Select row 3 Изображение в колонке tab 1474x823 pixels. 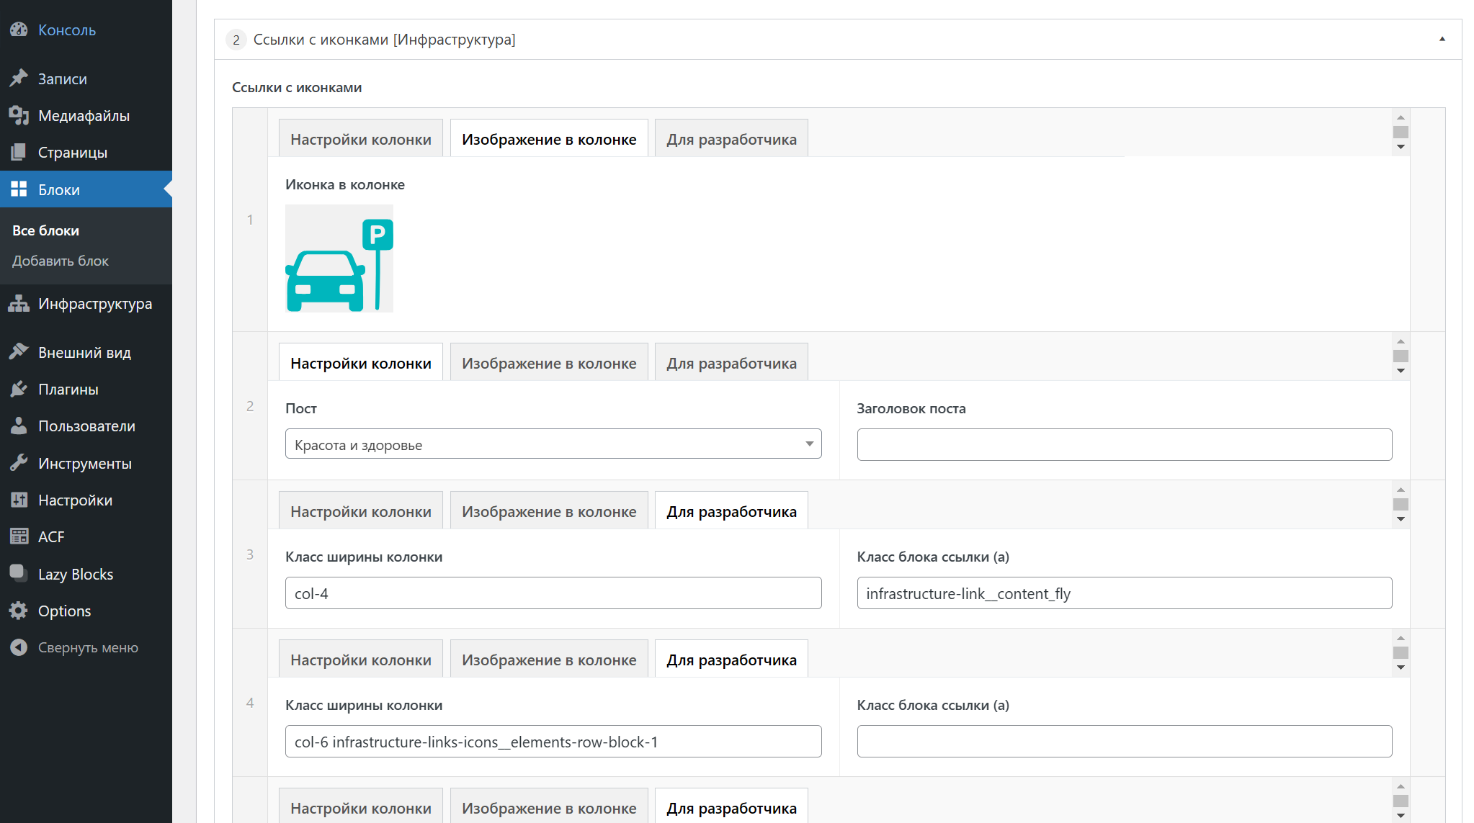(x=549, y=511)
